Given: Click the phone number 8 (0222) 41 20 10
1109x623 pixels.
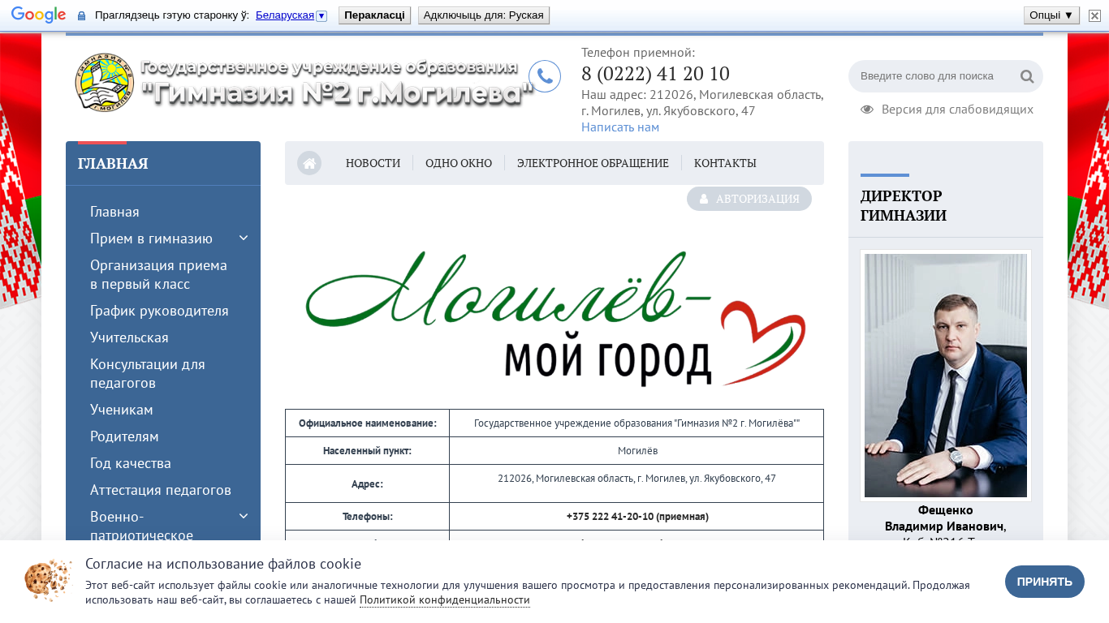Looking at the screenshot, I should [655, 74].
